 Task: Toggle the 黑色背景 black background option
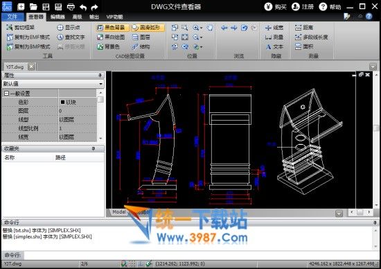coord(112,28)
